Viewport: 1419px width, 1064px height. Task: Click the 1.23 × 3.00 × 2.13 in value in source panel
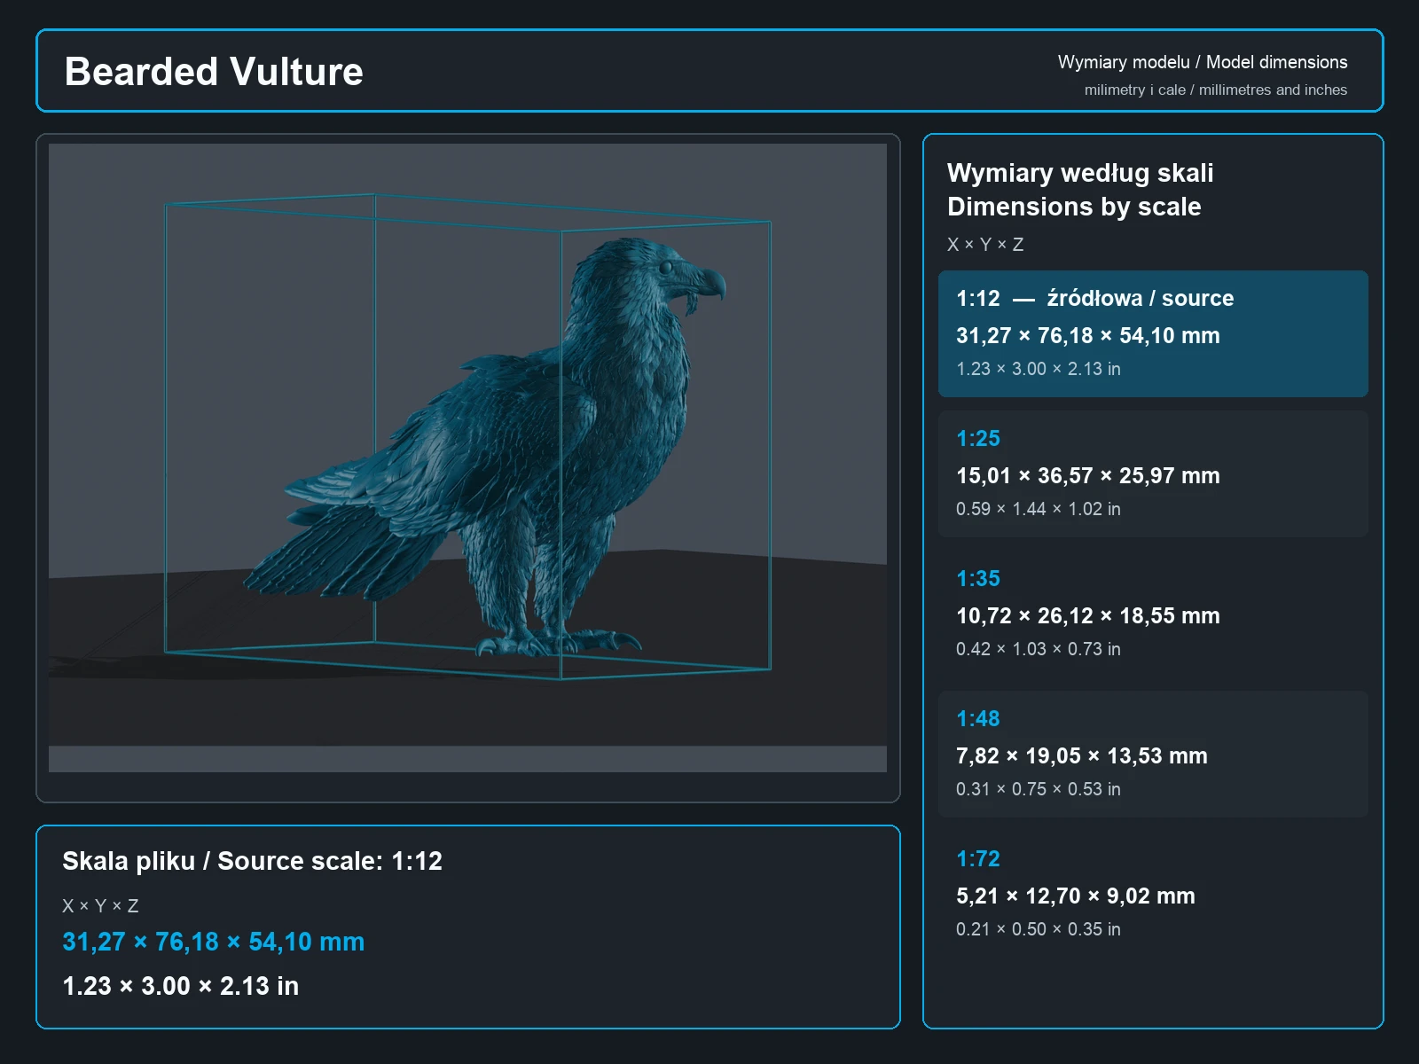click(180, 986)
